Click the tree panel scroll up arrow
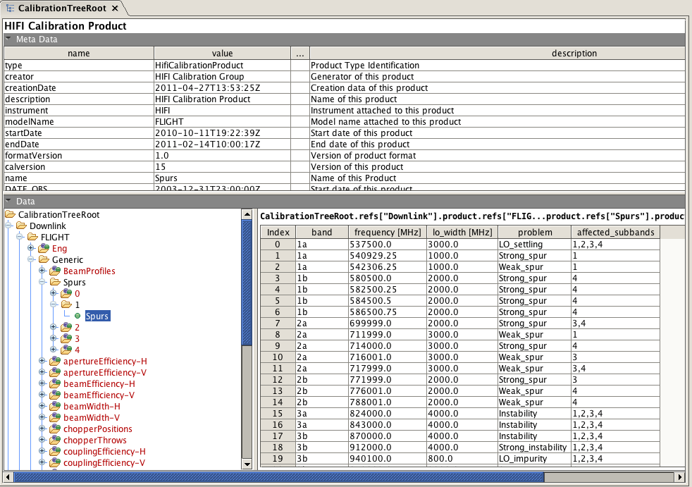This screenshot has height=487, width=692. (x=247, y=214)
